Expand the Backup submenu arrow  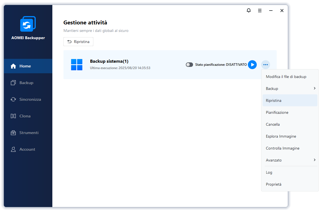click(315, 88)
